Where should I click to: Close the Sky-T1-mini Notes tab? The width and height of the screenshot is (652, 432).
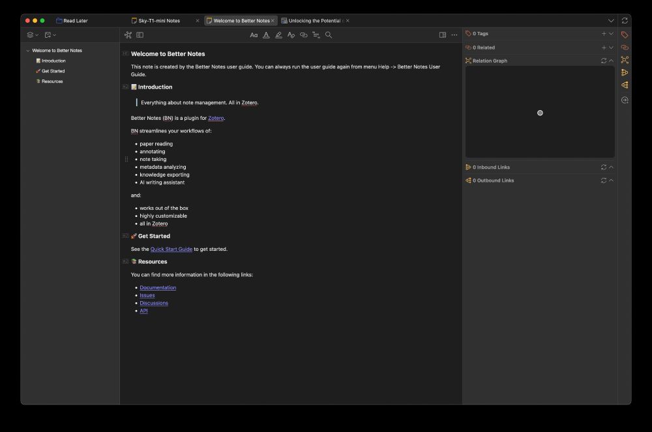(x=198, y=20)
